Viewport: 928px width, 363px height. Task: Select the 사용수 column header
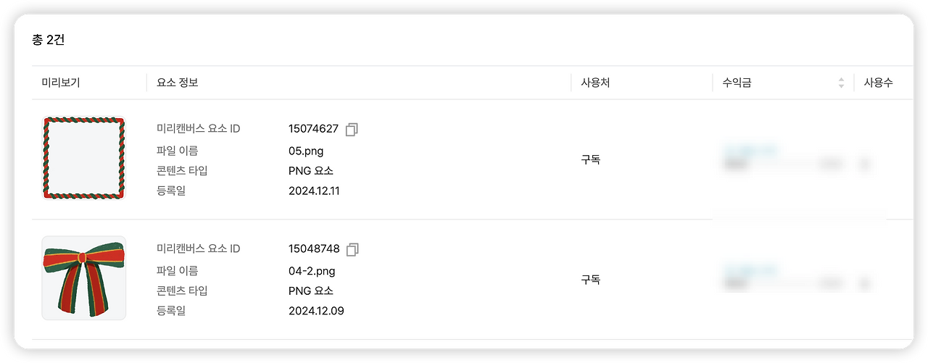click(x=878, y=83)
